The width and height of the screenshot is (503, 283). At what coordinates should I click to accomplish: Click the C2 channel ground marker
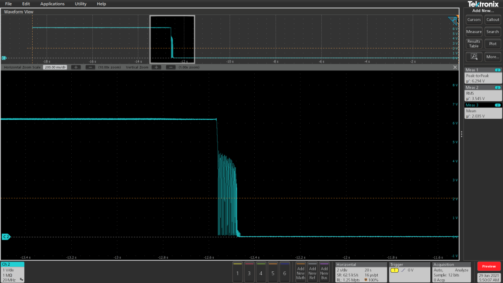point(6,237)
